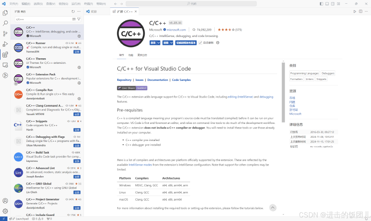Click the switch to pre-release version button
This screenshot has height=221, width=371.
point(186,43)
